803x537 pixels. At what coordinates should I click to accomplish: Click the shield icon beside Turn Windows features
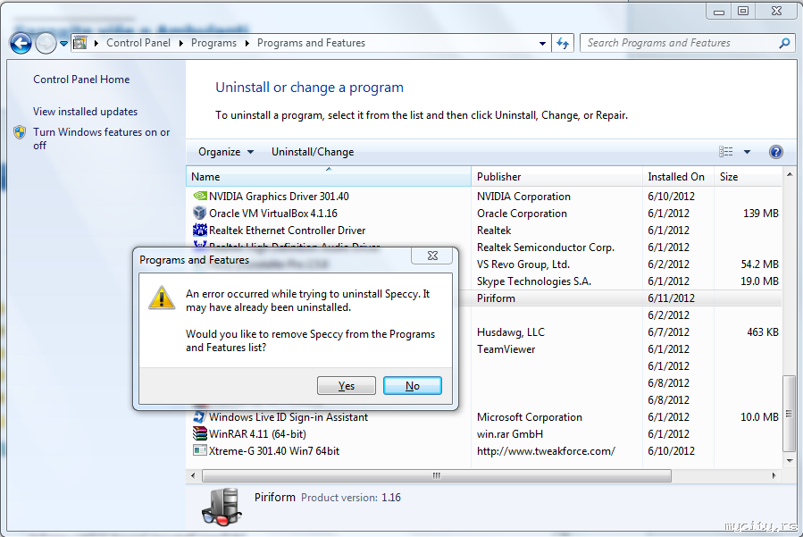click(20, 132)
